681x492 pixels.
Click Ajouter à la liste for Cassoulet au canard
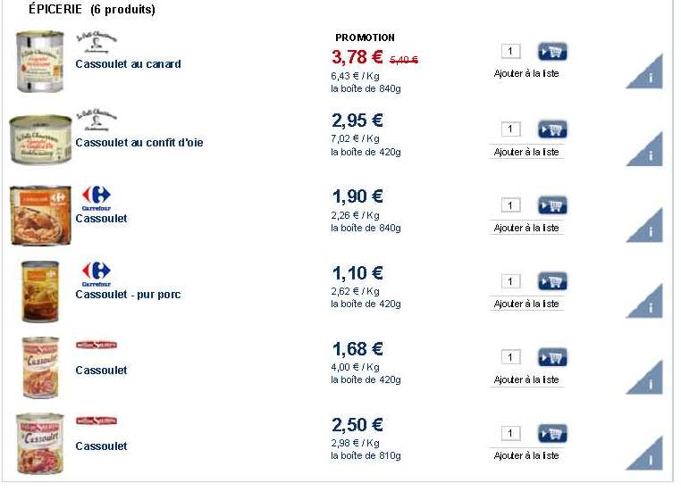click(526, 73)
